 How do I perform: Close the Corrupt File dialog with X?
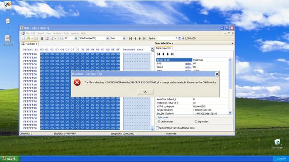point(217,74)
